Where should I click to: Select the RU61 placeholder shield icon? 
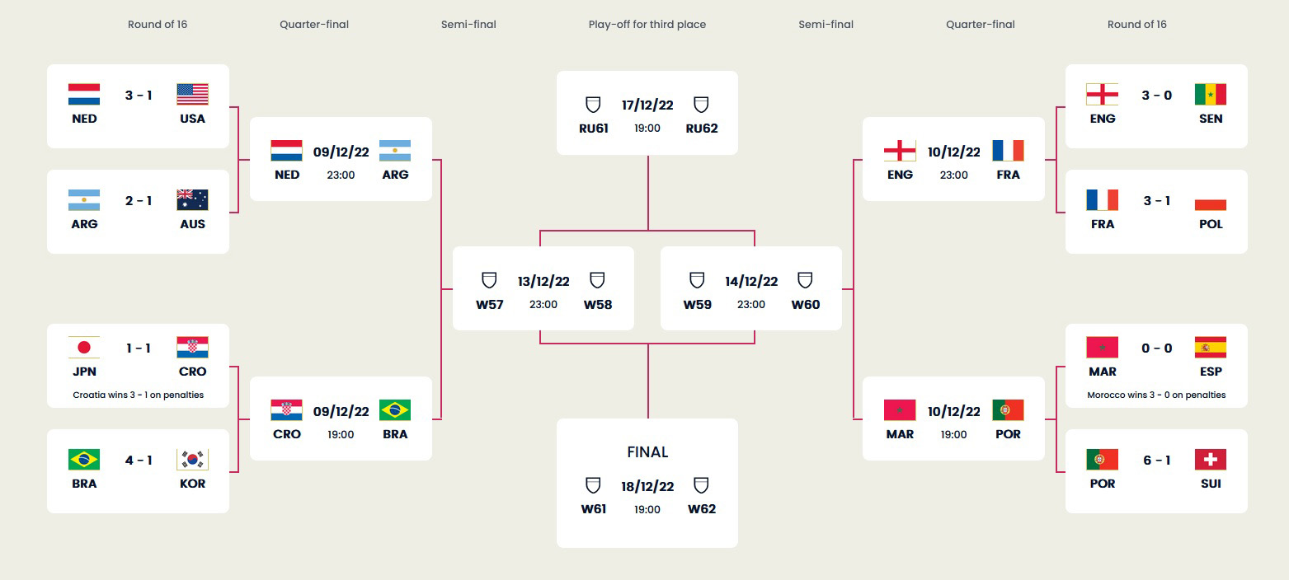[592, 105]
